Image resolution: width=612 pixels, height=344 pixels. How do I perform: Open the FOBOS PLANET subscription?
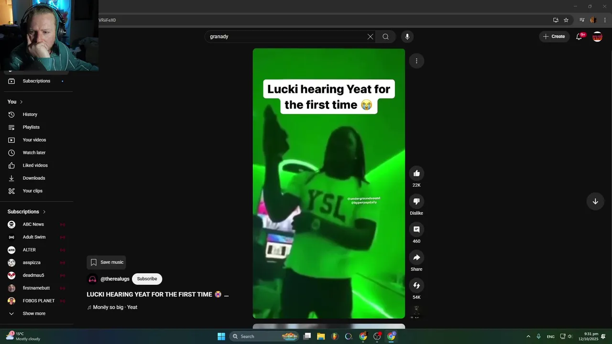[37, 301]
